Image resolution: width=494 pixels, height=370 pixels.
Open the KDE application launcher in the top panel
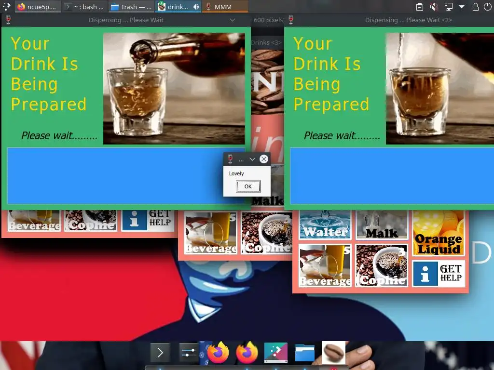[x=6, y=6]
